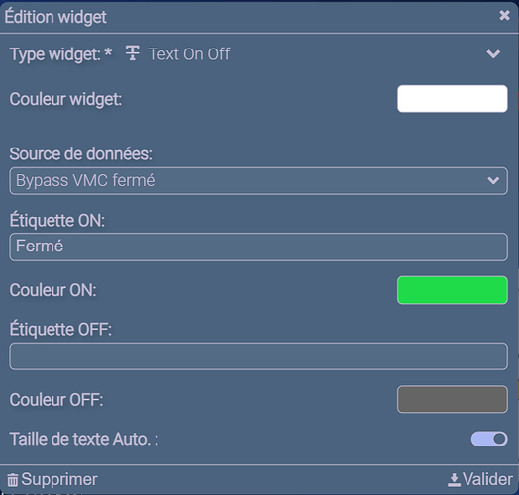Click the chevron in Bypass VMC fermé field
The height and width of the screenshot is (495, 519).
(493, 180)
